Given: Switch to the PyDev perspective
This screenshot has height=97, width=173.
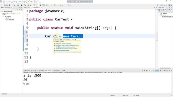Looking at the screenshot, I should (x=165, y=5).
